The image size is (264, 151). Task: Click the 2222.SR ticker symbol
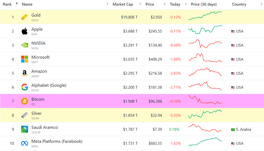click(36, 132)
